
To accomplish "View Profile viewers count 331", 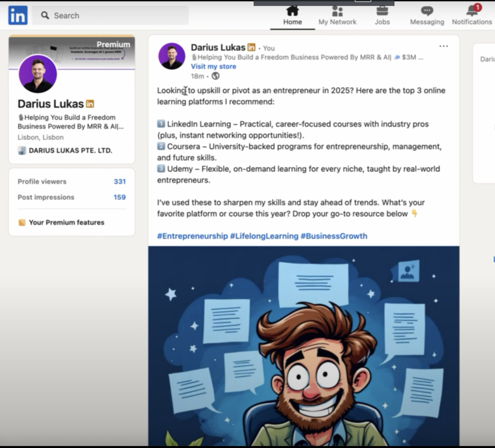I will [119, 181].
